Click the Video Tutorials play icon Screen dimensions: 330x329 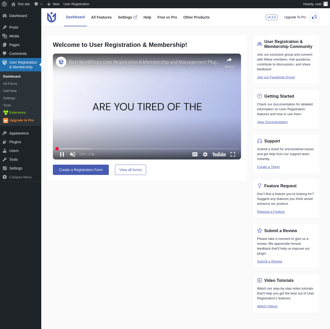(x=260, y=280)
